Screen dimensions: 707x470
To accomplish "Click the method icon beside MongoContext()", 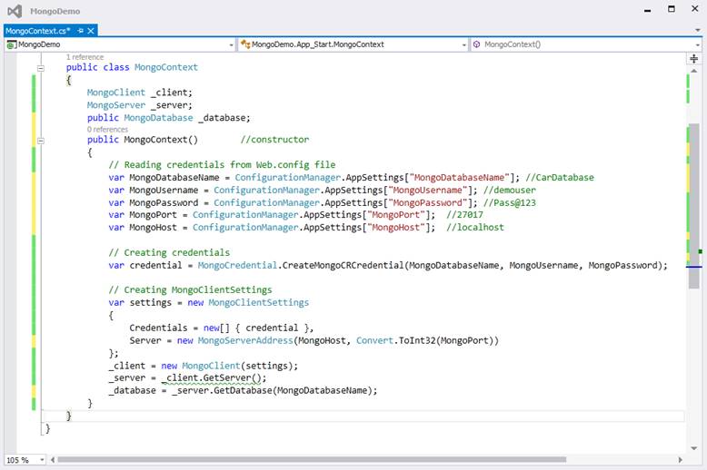I will pos(476,44).
